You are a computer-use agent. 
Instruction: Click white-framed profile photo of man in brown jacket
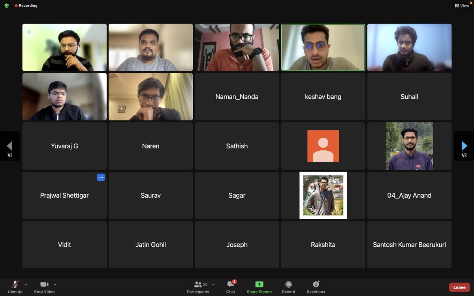pos(323,195)
